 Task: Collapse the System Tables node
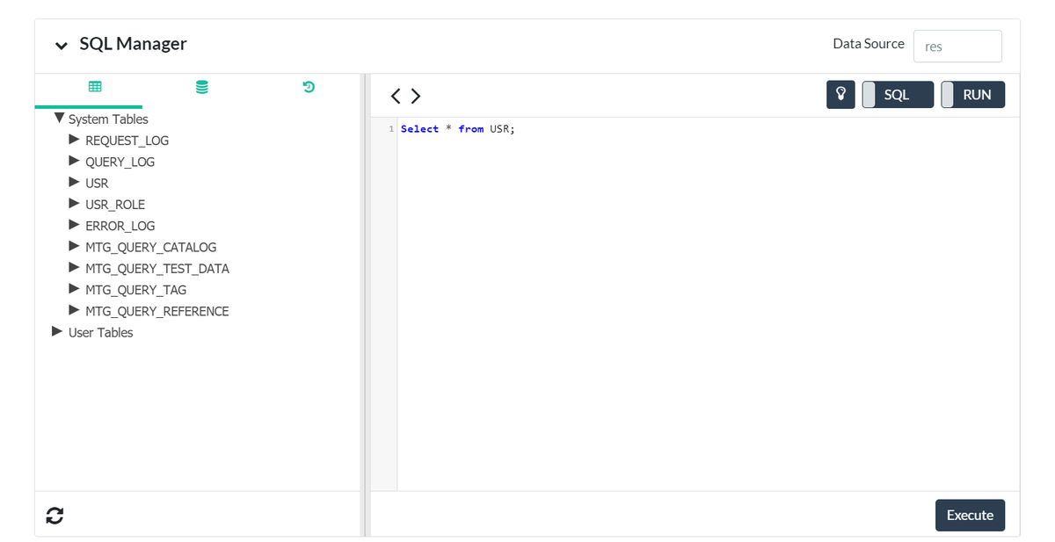(59, 118)
